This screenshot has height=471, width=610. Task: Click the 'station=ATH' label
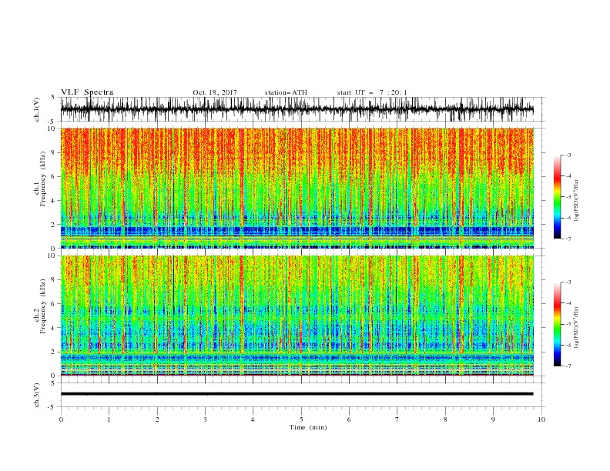point(286,92)
